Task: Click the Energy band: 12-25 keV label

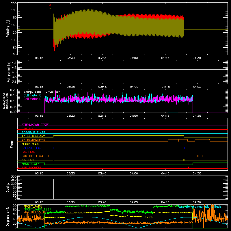Action: (x=42, y=92)
